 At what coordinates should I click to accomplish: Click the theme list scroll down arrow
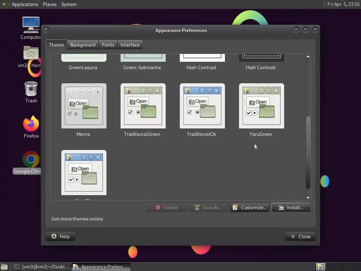click(x=308, y=198)
